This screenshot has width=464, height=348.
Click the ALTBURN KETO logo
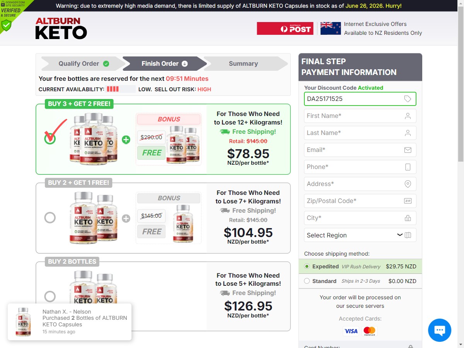pos(61,29)
